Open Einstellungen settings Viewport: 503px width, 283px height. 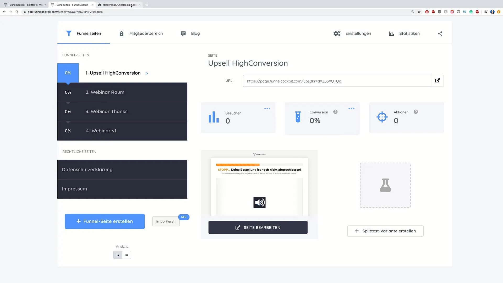coord(352,33)
